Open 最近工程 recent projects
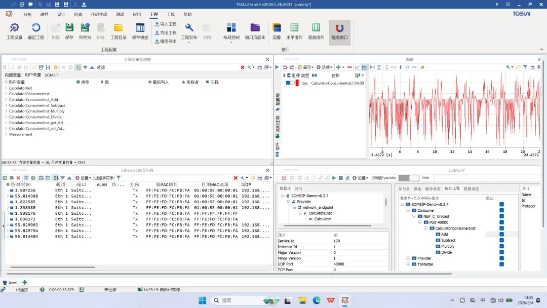This screenshot has height=308, width=547. tap(36, 31)
